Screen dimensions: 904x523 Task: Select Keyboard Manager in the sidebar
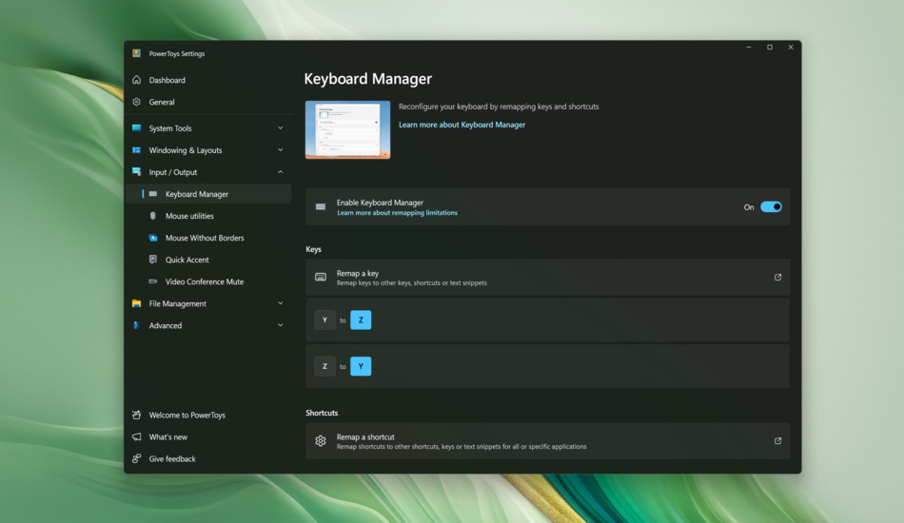pos(197,194)
